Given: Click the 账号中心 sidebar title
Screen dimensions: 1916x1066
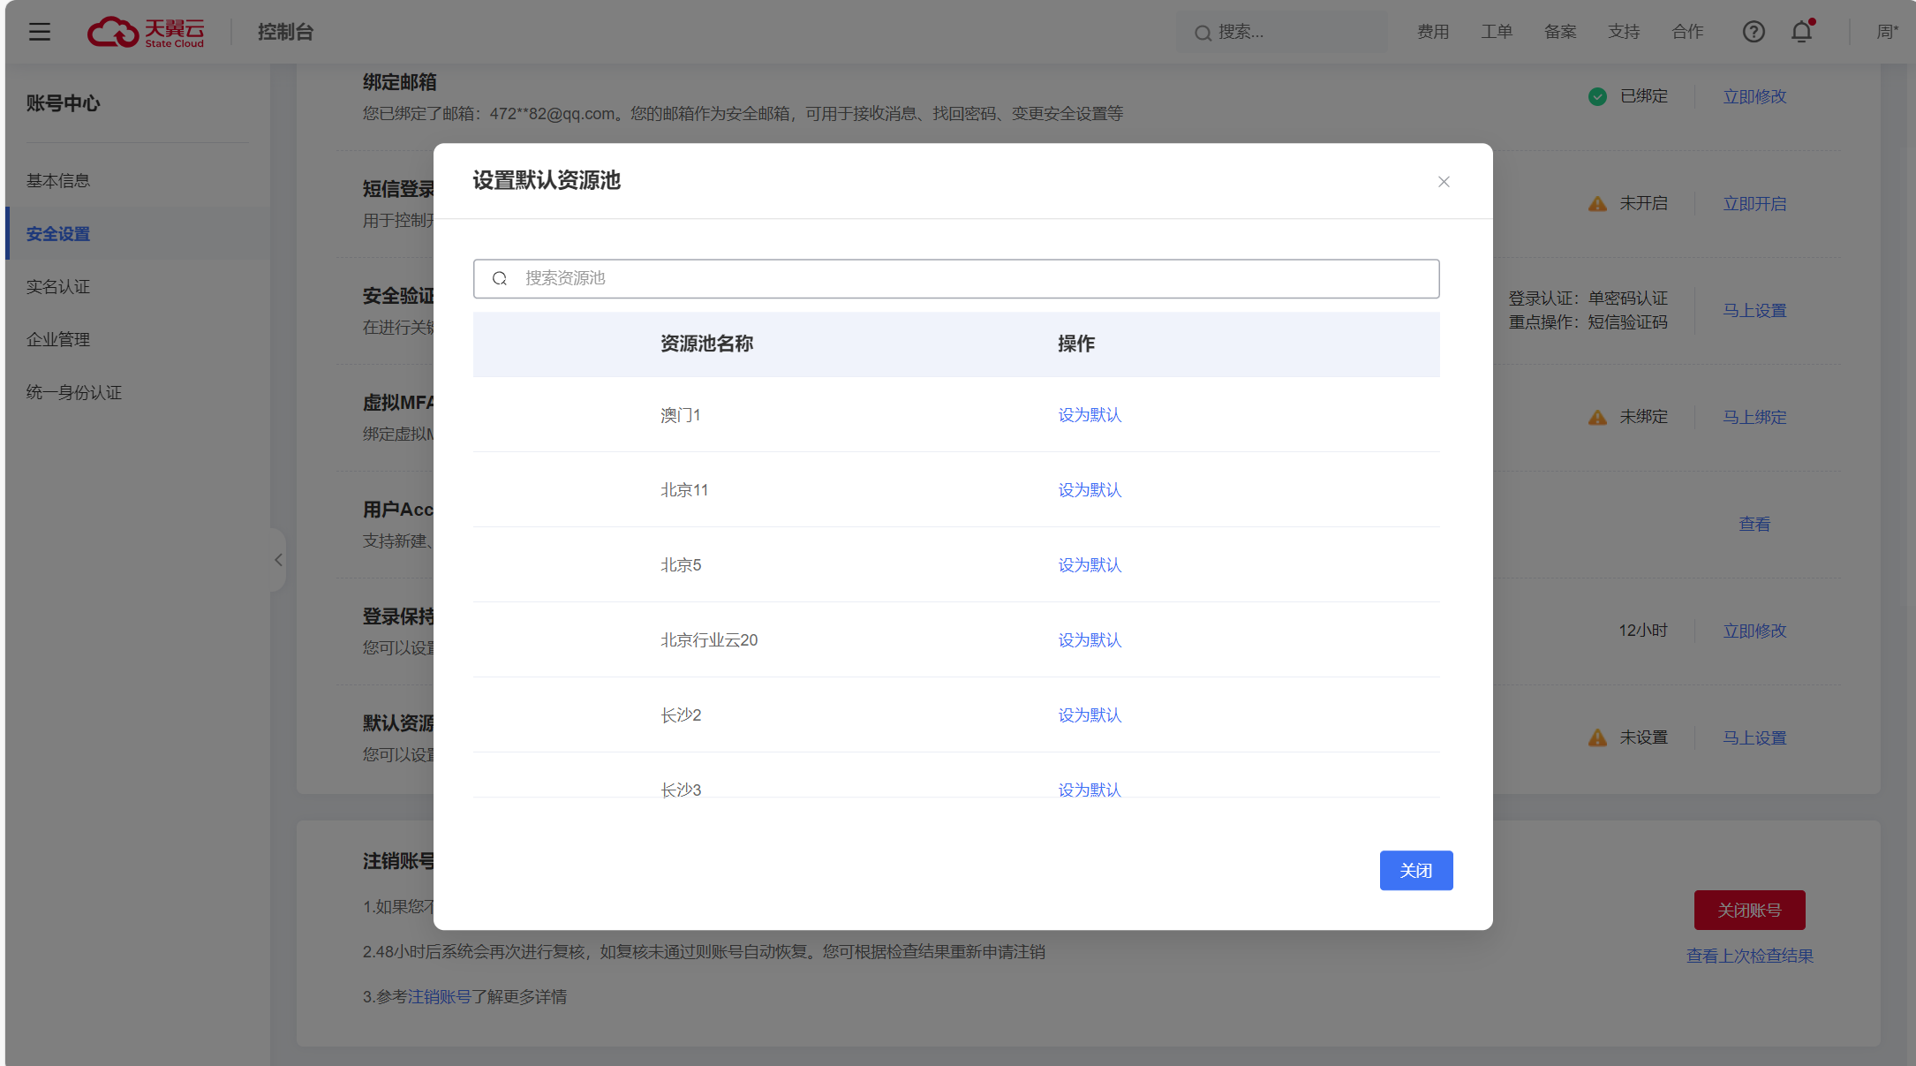Looking at the screenshot, I should 63,103.
